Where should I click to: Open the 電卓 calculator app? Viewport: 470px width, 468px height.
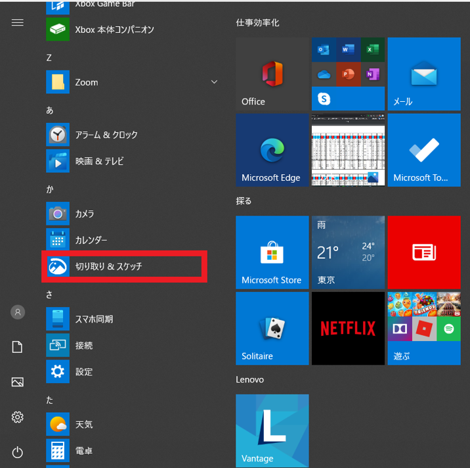(x=132, y=451)
